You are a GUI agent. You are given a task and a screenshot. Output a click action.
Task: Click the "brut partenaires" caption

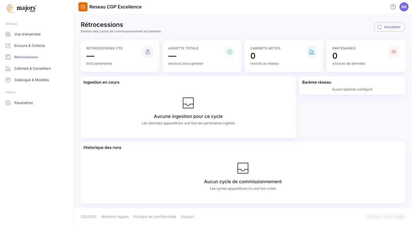99,64
